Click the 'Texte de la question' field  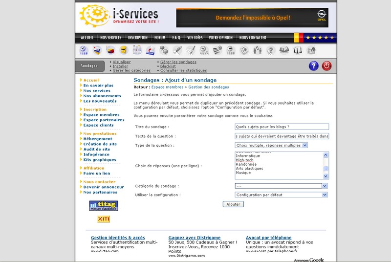282,136
